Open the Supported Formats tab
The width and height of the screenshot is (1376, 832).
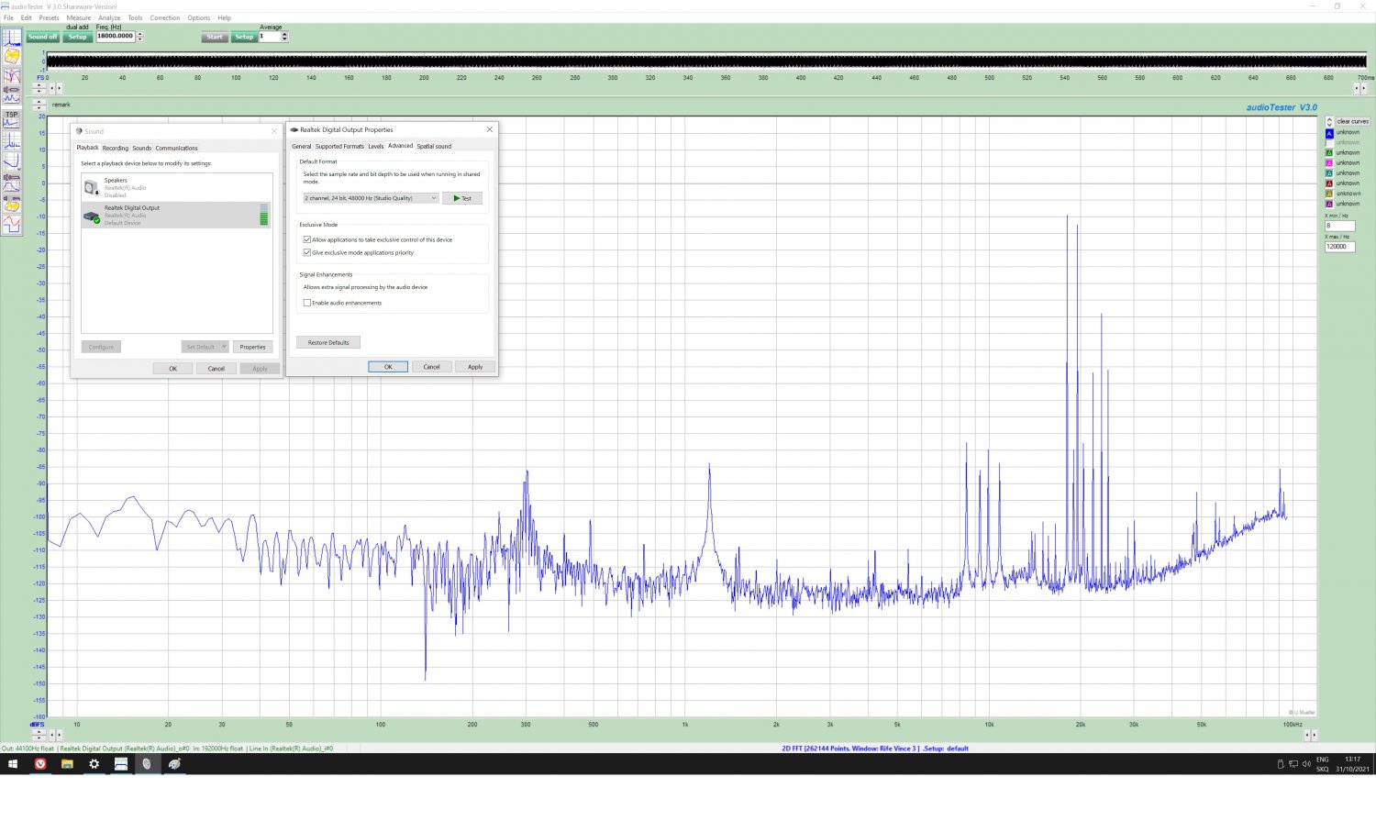(339, 146)
